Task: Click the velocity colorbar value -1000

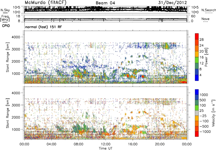Action: click(x=205, y=132)
